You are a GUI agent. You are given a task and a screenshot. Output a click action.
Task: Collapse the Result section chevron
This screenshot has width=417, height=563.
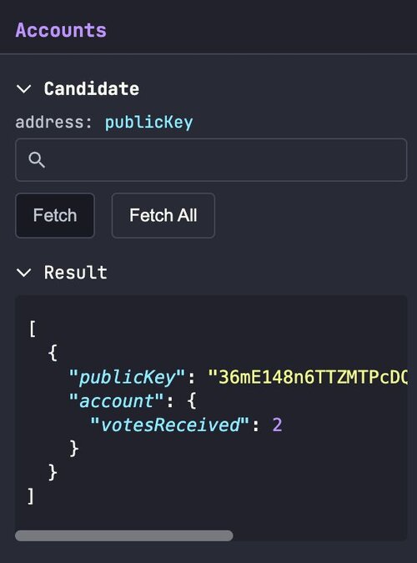[x=23, y=273]
